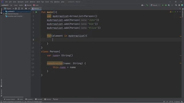
Task: Toggle Structure tool window stripe
Action: [1, 93]
